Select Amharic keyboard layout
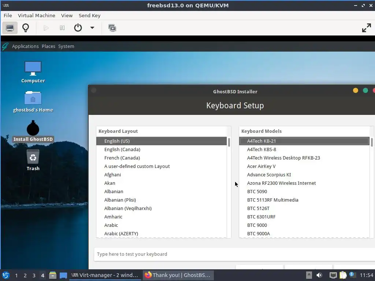The height and width of the screenshot is (281, 375). click(161, 217)
